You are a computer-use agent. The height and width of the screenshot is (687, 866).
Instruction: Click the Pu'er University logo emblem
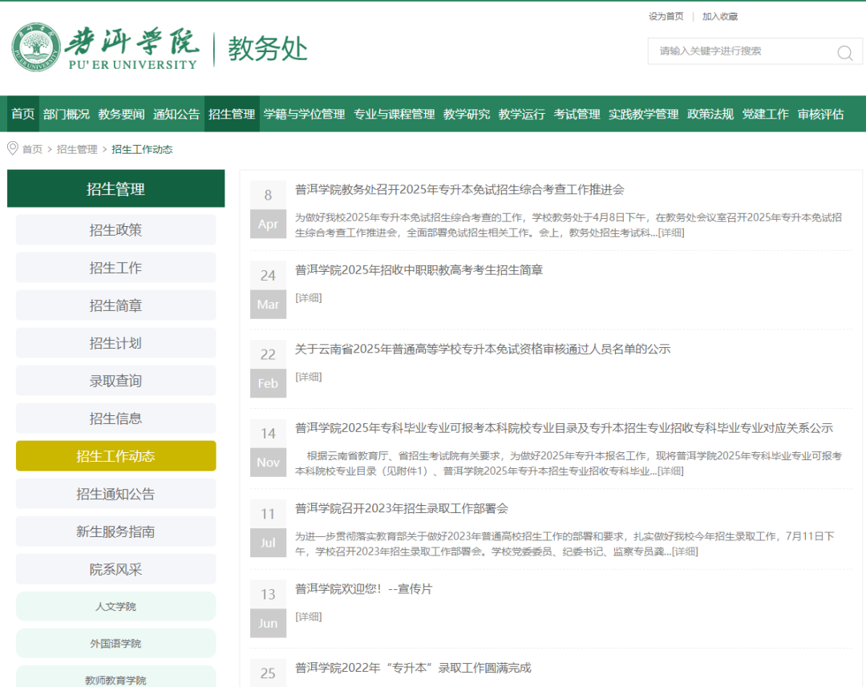36,47
